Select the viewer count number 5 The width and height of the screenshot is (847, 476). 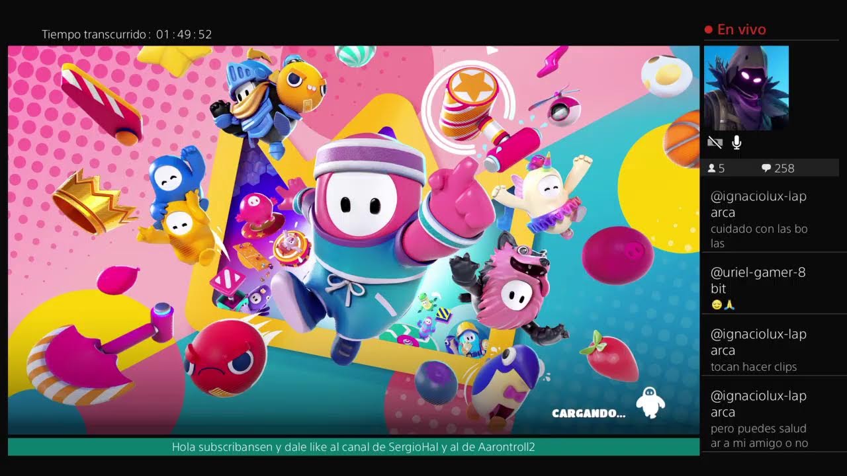(721, 169)
